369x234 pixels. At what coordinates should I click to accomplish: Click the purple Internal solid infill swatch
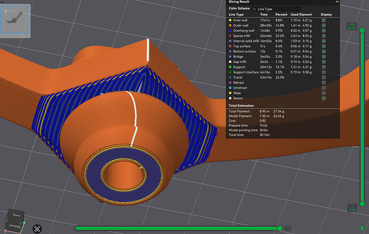(230, 41)
